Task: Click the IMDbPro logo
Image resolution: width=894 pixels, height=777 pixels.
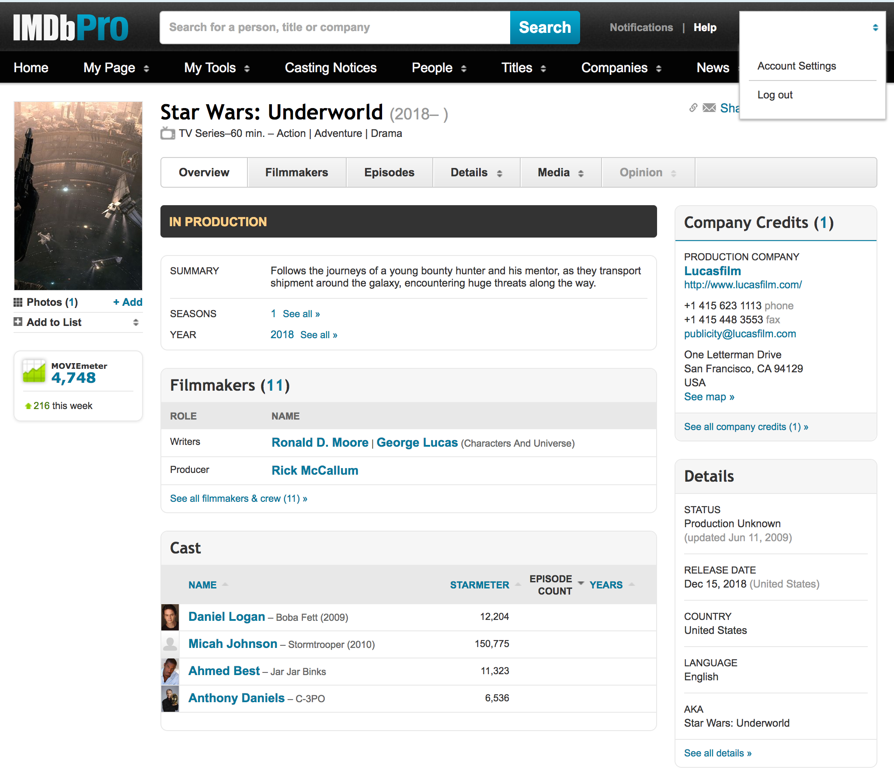Action: 71,28
